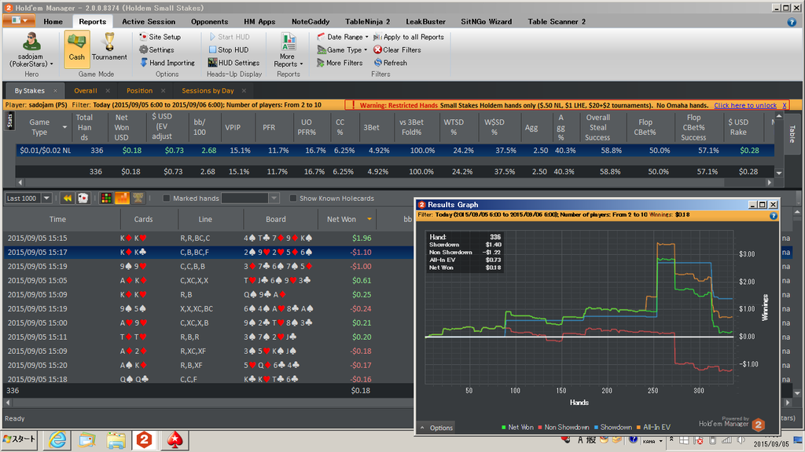Open Hand Importing
This screenshot has height=452, width=805.
point(167,63)
